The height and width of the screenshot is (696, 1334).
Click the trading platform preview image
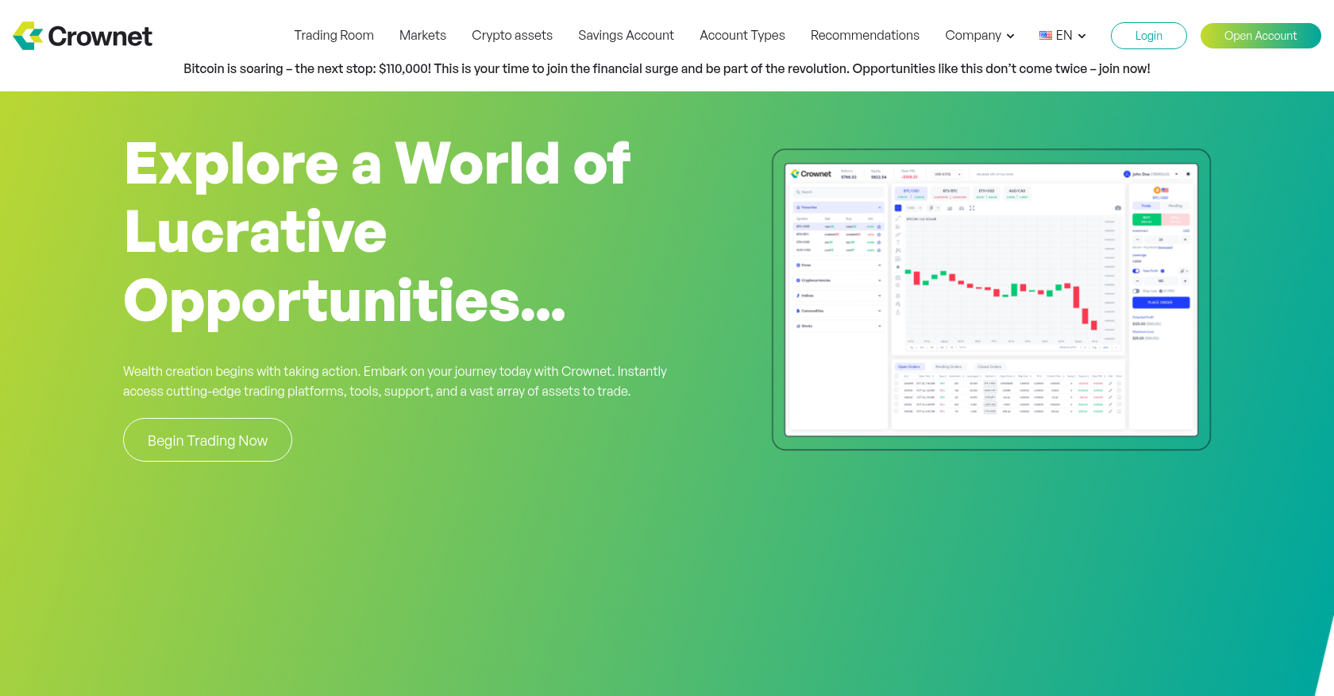[991, 300]
